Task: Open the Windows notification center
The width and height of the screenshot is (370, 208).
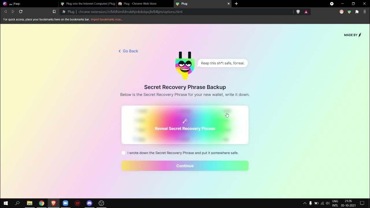Action: (362, 203)
